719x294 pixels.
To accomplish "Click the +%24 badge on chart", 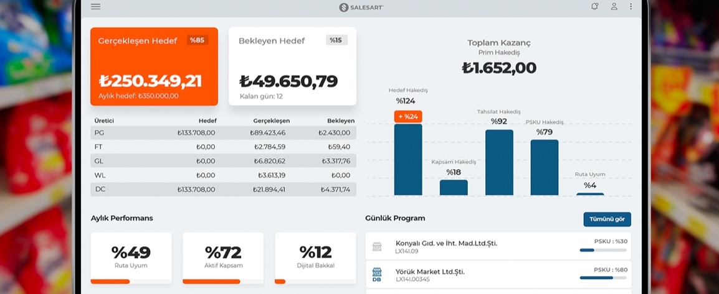I will pyautogui.click(x=408, y=116).
